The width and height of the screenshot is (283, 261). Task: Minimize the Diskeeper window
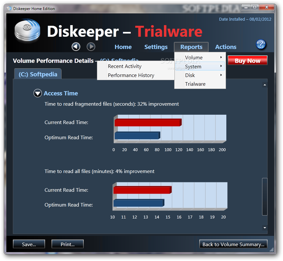click(x=246, y=7)
